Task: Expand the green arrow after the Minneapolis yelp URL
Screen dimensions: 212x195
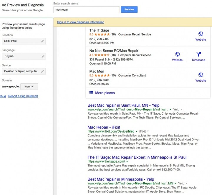Action: point(175,184)
